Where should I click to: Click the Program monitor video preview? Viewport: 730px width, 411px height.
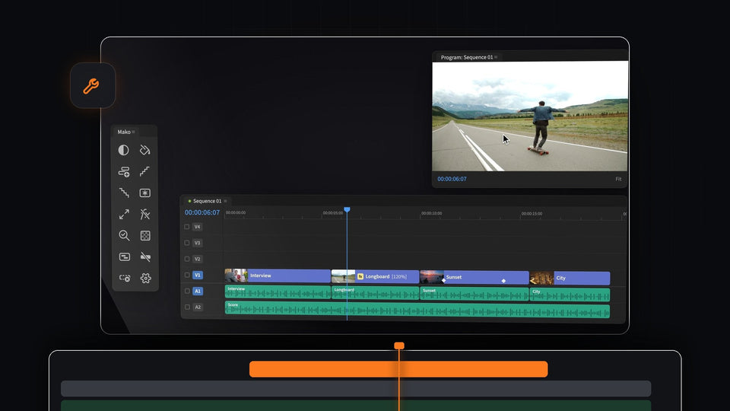coord(530,116)
